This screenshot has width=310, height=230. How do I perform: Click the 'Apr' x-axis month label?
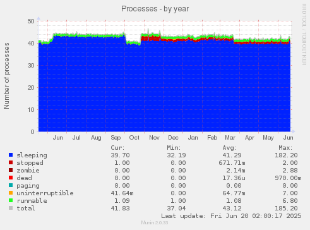point(249,138)
